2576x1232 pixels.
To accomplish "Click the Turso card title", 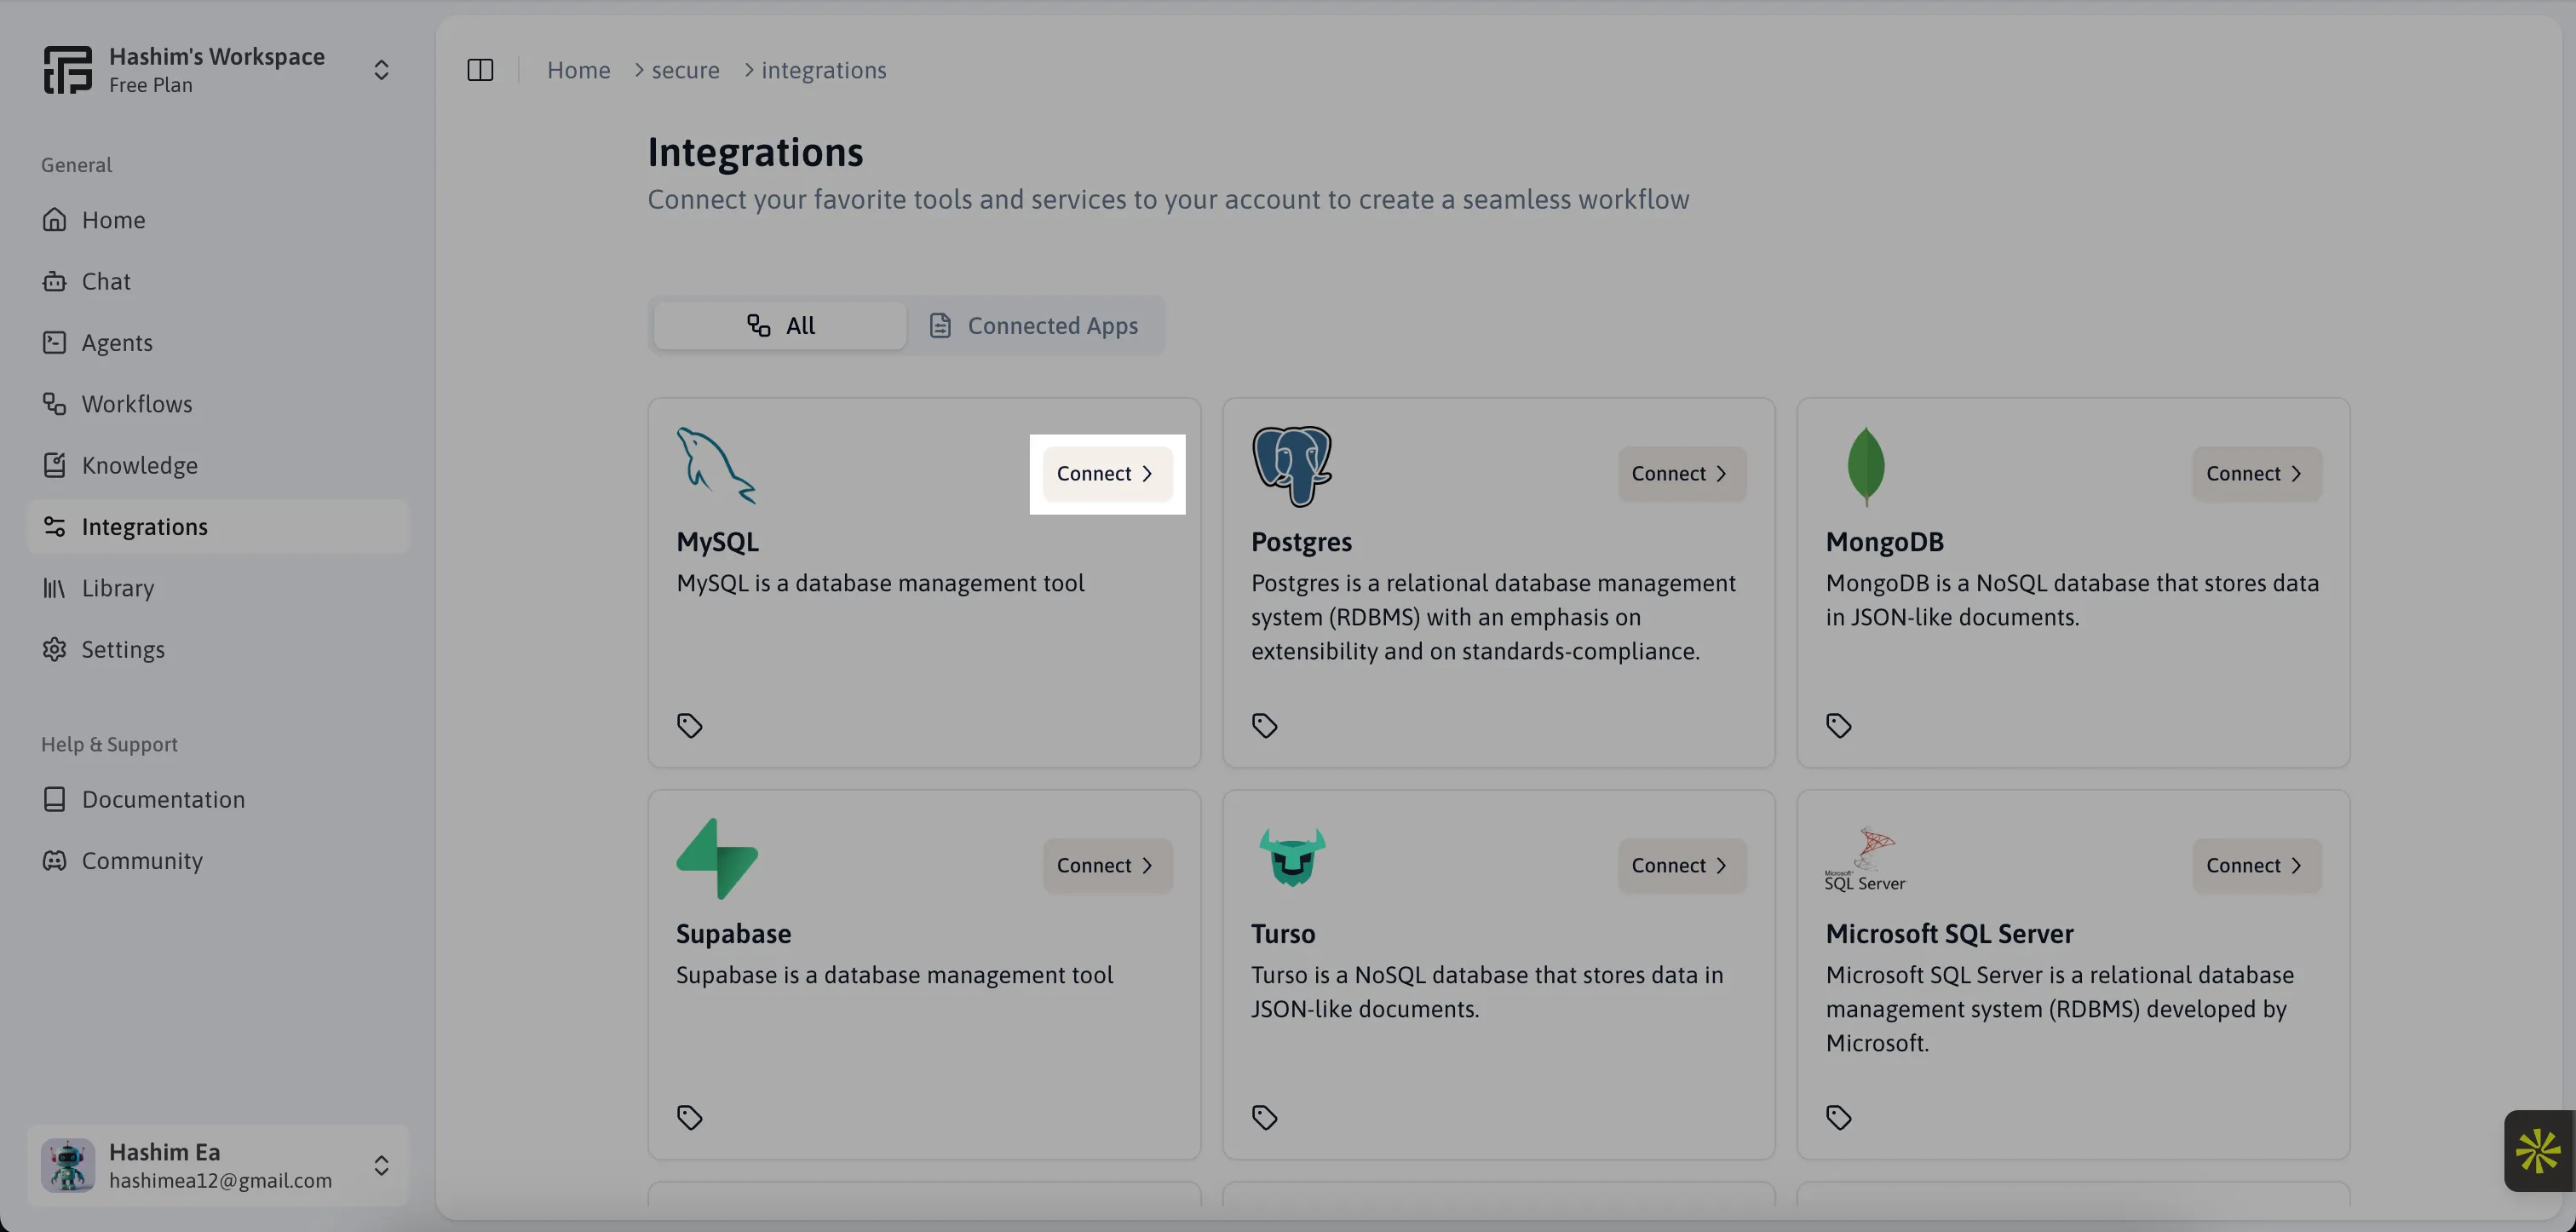I will click(1283, 934).
